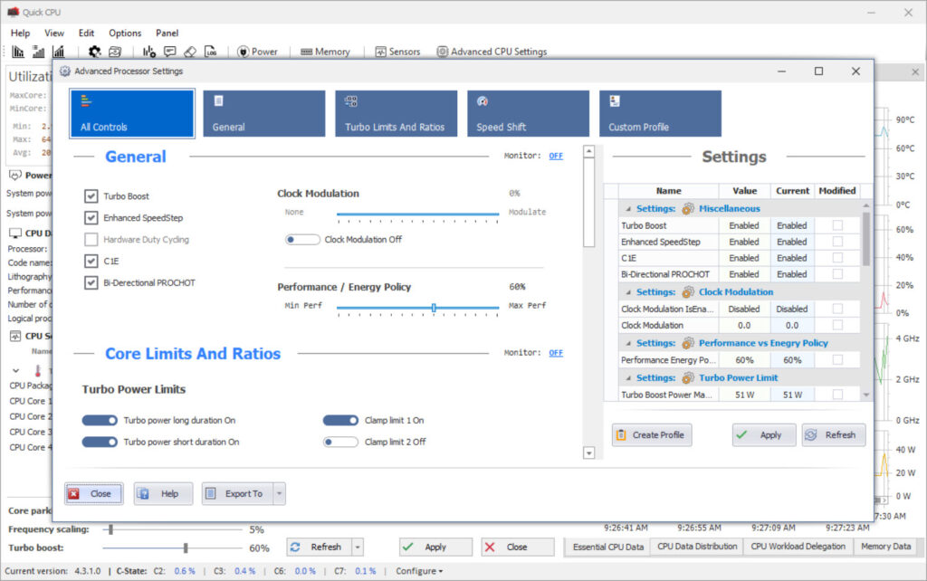The height and width of the screenshot is (581, 927).
Task: Click the down arrow of the controls scrollbar
Action: pos(588,453)
